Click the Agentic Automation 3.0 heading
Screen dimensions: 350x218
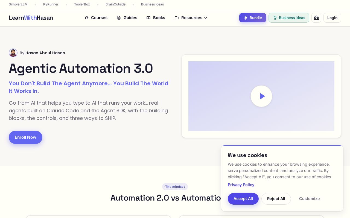coord(81,68)
